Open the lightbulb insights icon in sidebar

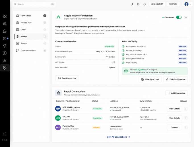tap(5, 46)
